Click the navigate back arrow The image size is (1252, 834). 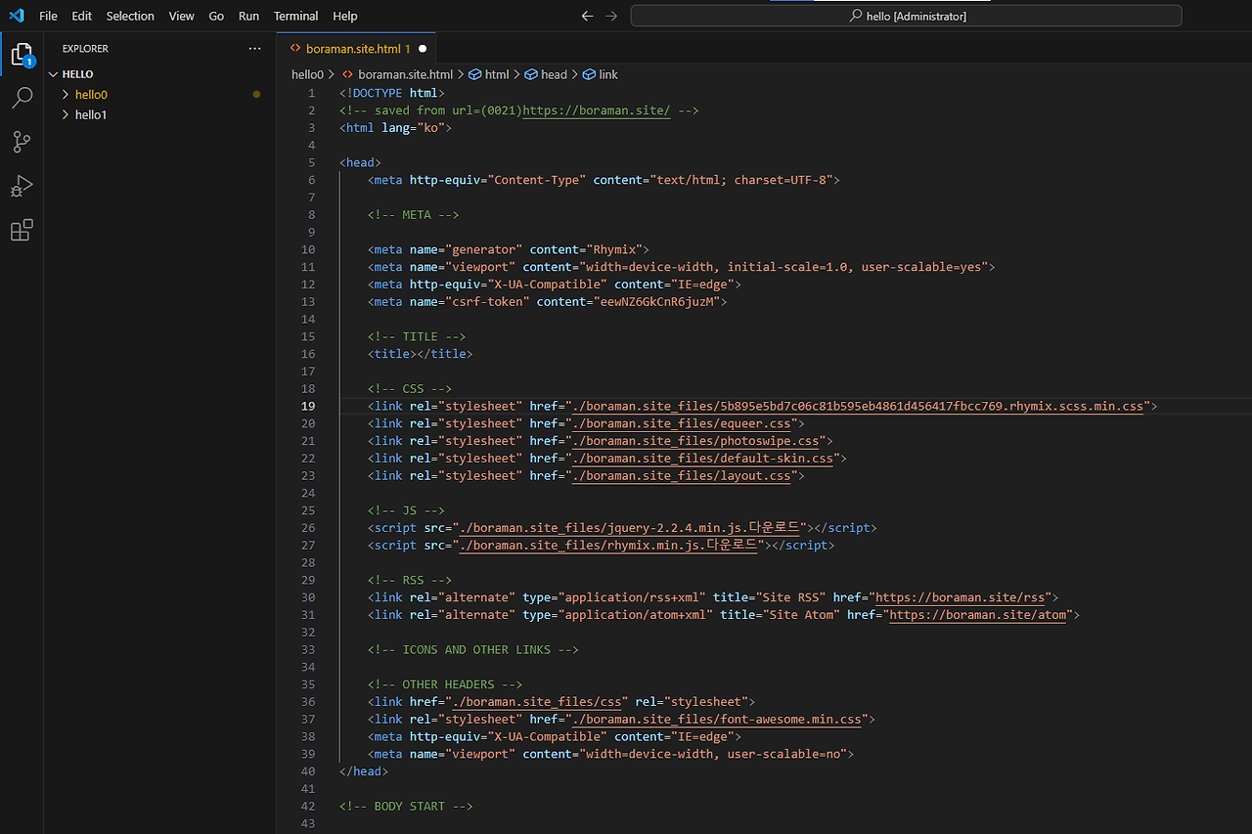(587, 16)
